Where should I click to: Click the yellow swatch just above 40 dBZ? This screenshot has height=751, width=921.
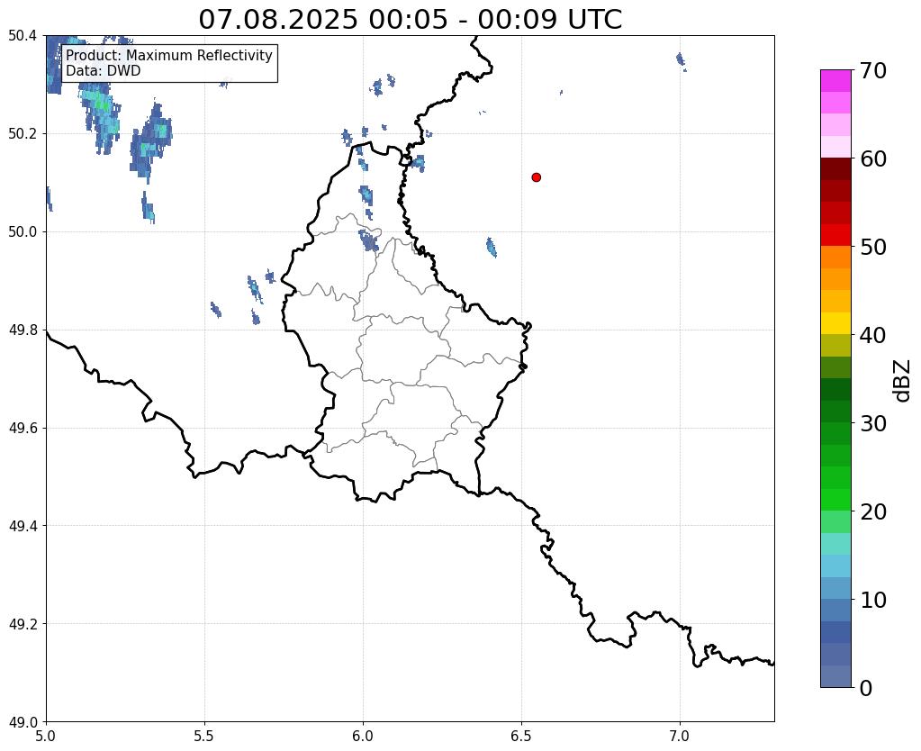pos(835,324)
